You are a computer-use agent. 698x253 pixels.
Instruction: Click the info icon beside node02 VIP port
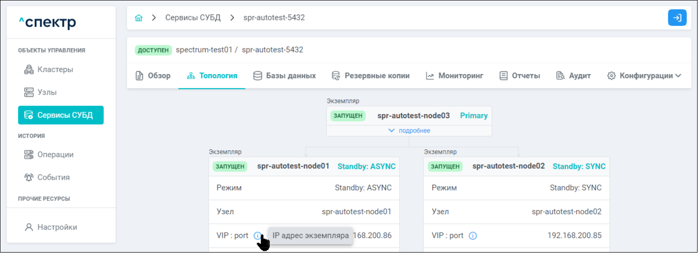point(473,236)
